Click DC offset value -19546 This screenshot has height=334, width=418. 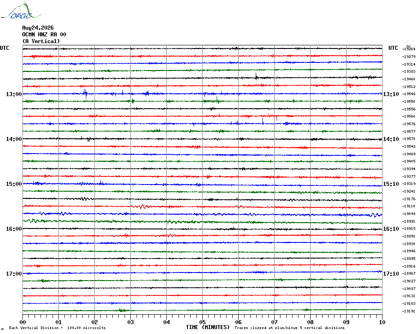(409, 94)
